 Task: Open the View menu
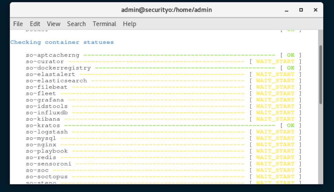(x=54, y=24)
